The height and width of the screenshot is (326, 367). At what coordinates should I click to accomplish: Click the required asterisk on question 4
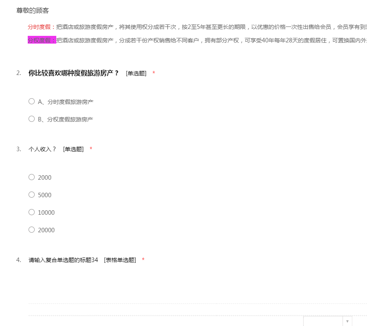coord(143,260)
